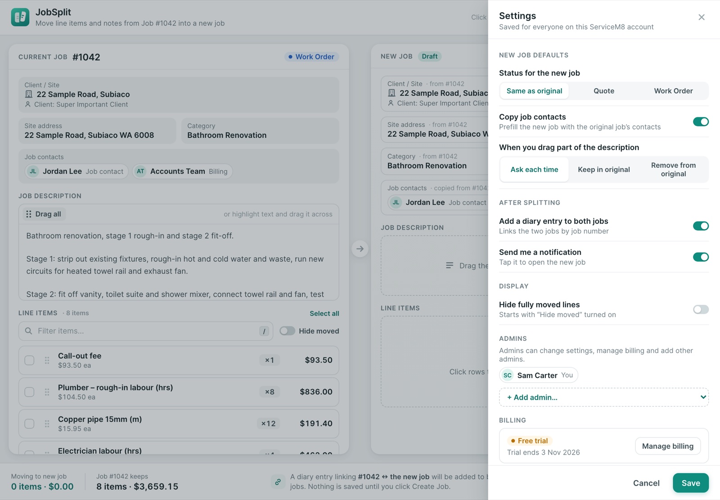This screenshot has width=720, height=500.
Task: Open the Add admin dropdown
Action: [x=604, y=397]
